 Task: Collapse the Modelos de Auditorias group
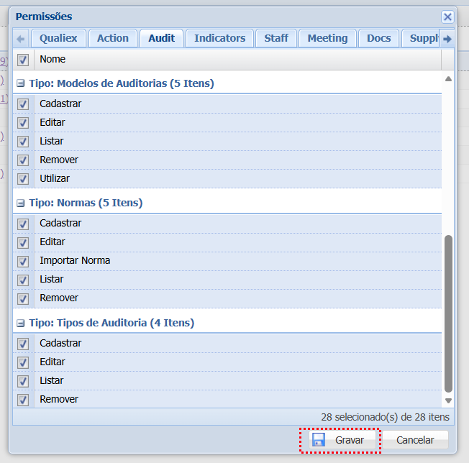coord(21,84)
